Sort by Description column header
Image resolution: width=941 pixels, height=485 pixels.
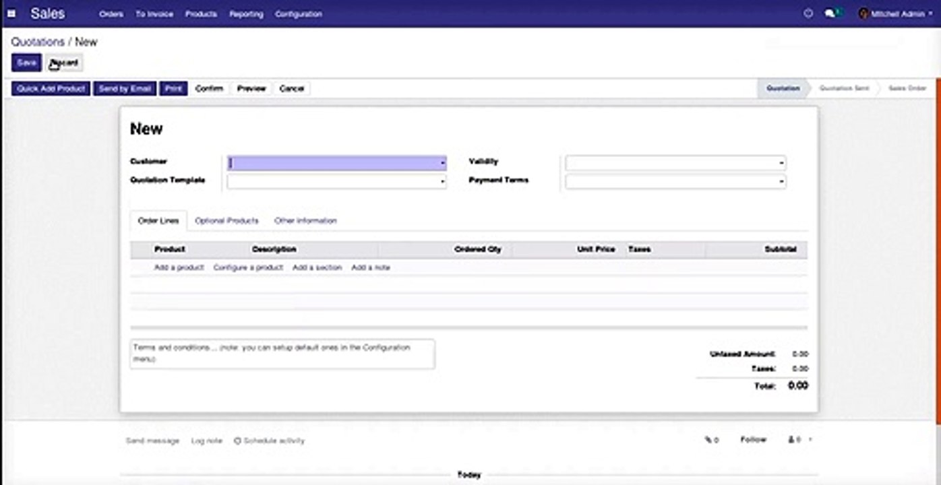[x=274, y=249]
